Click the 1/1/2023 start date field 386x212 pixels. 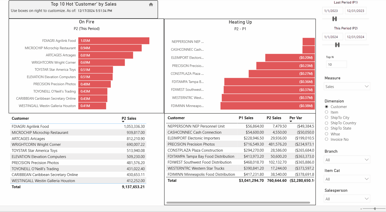333,11
